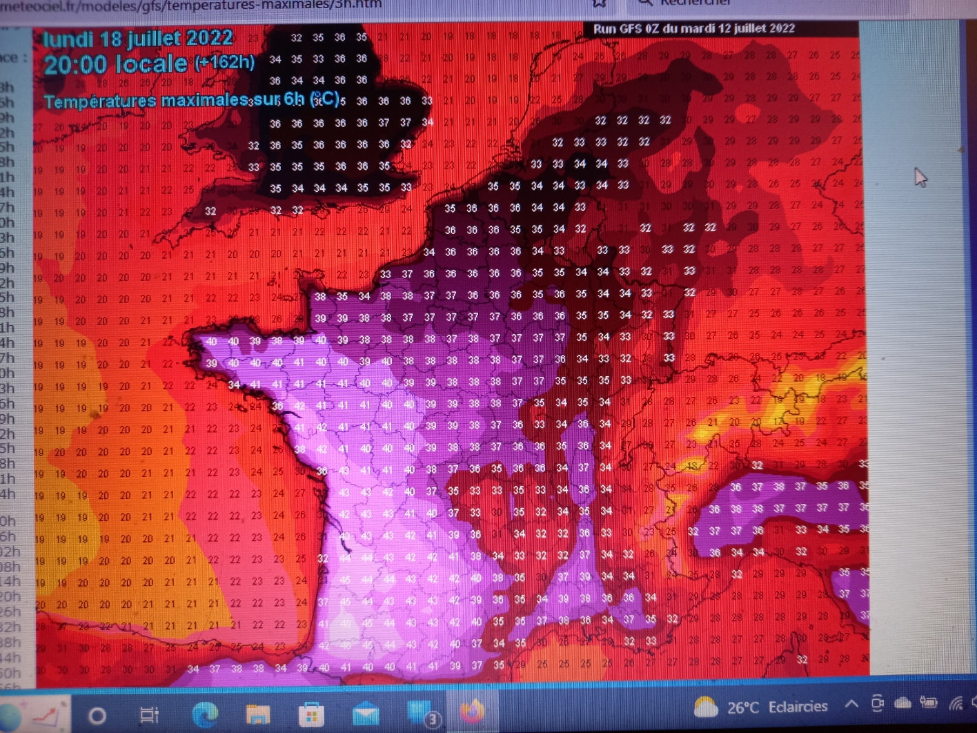
Task: Click the '20:00 locale' time label
Action: (x=115, y=64)
